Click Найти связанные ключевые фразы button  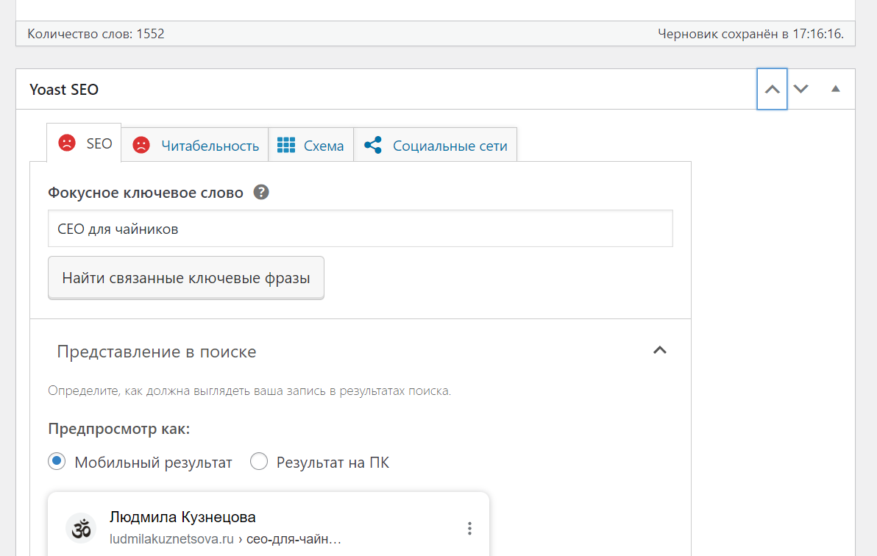coord(185,278)
